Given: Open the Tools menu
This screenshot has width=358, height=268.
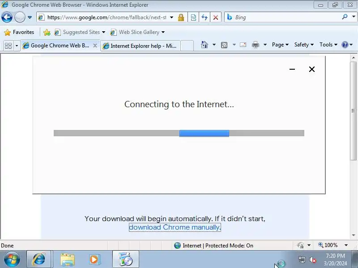Looking at the screenshot, I should click(x=328, y=45).
